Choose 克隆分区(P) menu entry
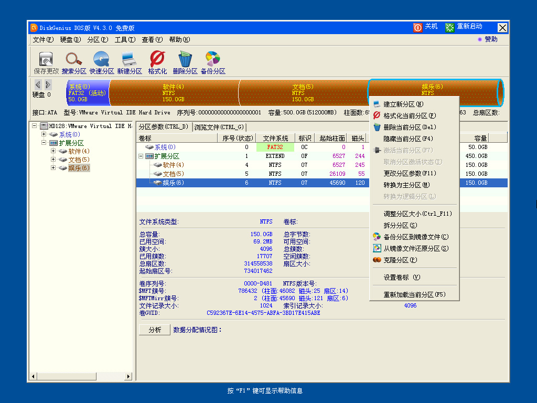Screen dimensions: 537x403 pyautogui.click(x=414, y=260)
